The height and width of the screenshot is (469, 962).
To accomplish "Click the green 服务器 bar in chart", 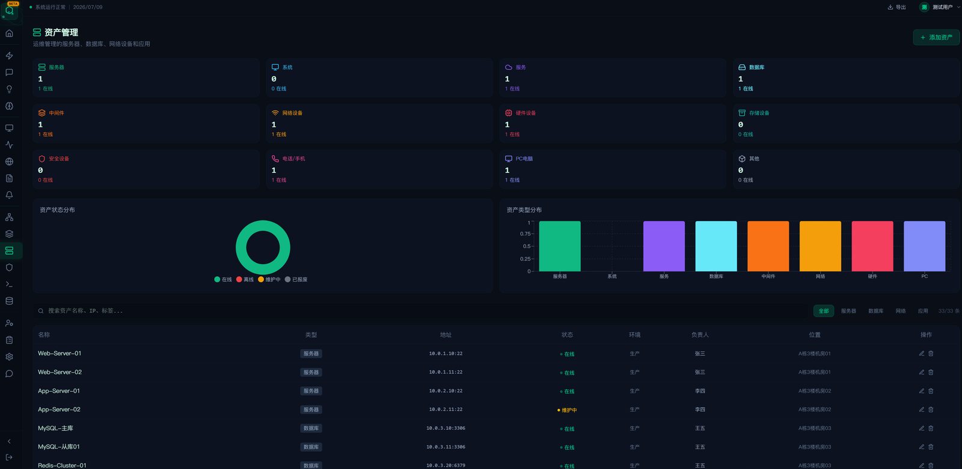I will coord(560,246).
